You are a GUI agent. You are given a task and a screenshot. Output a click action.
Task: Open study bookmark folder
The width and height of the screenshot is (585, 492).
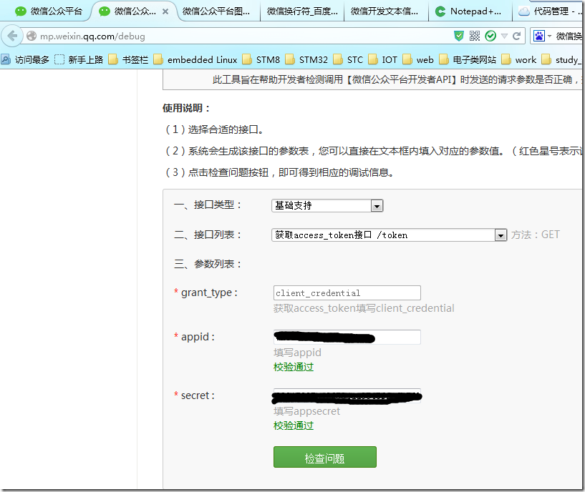562,59
